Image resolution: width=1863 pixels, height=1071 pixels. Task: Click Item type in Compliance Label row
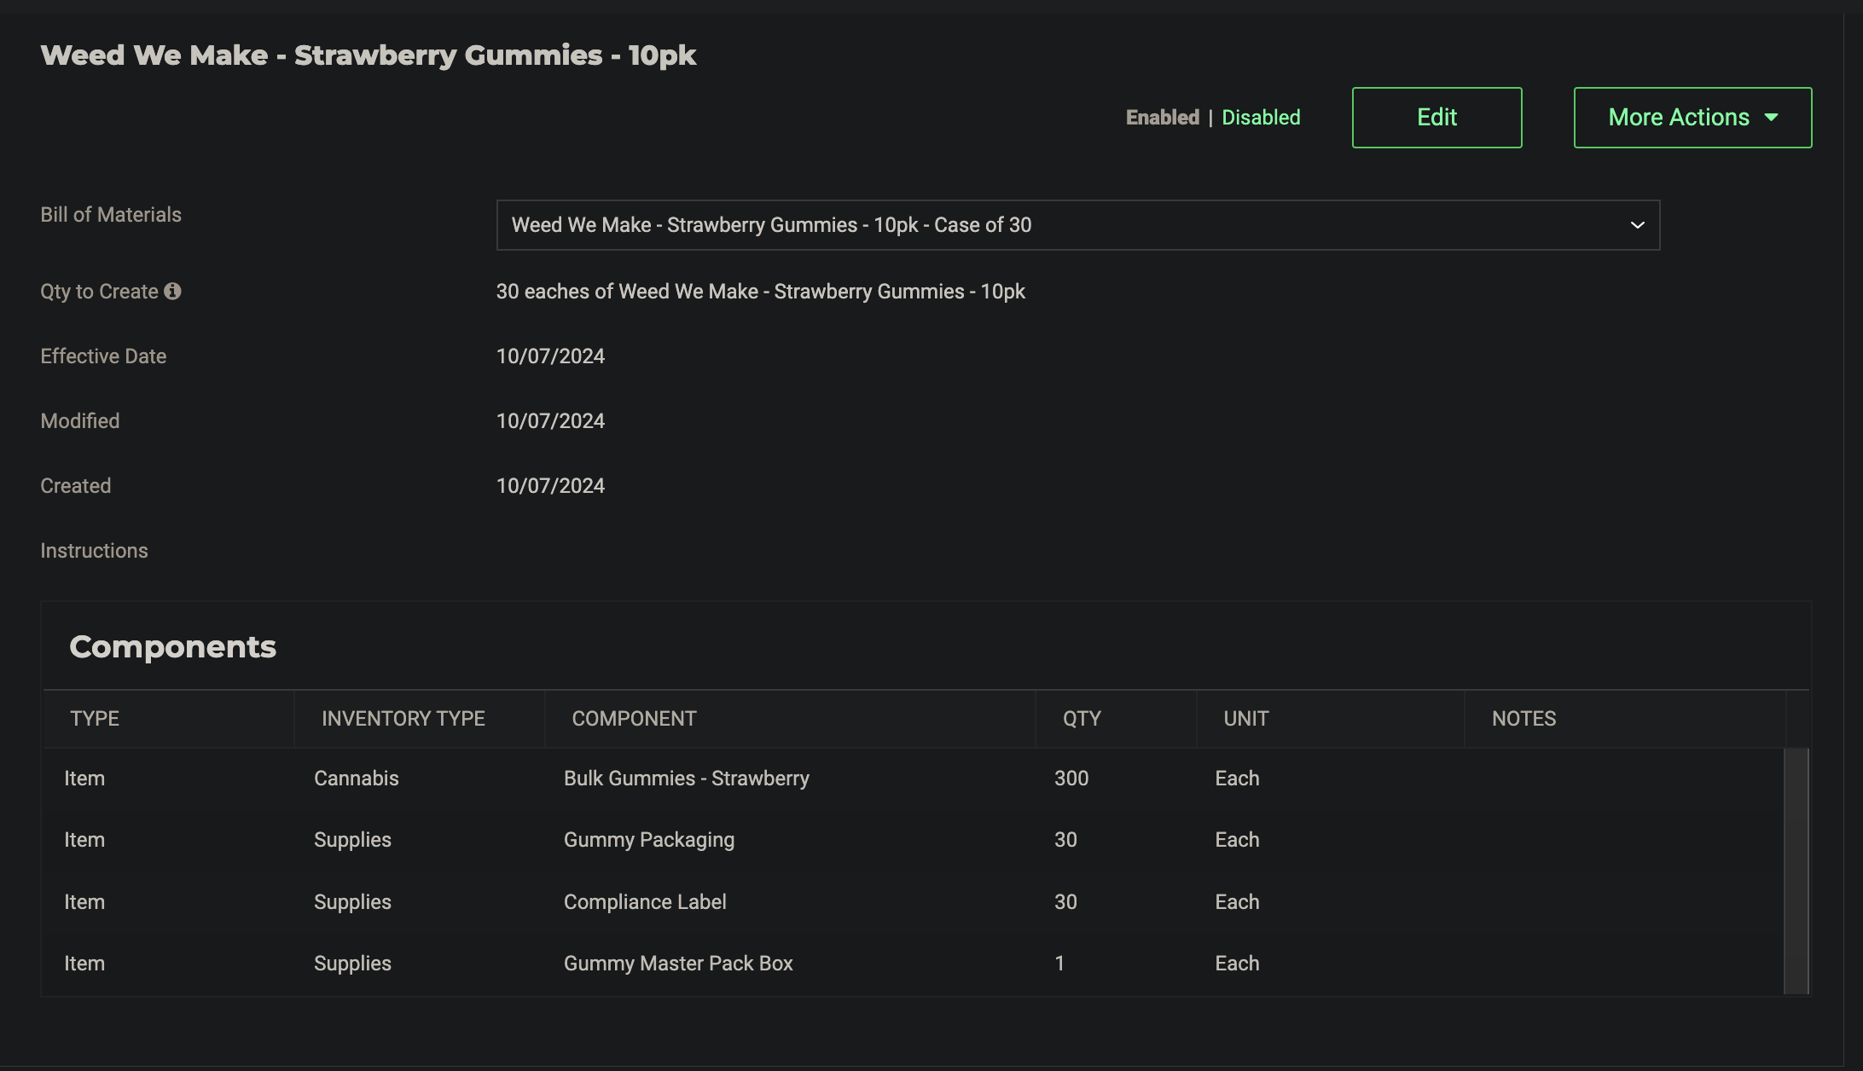pos(84,902)
